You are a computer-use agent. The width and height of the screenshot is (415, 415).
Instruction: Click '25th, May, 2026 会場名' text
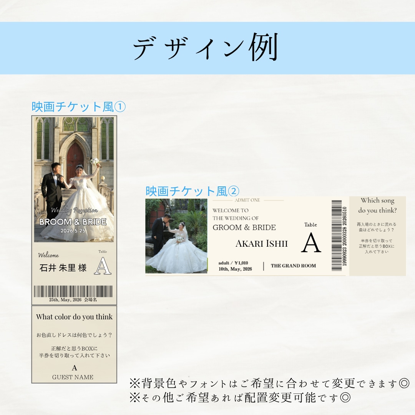[73, 300]
